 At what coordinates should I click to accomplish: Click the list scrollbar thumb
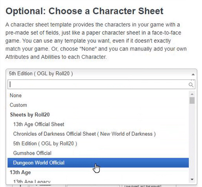(192, 101)
